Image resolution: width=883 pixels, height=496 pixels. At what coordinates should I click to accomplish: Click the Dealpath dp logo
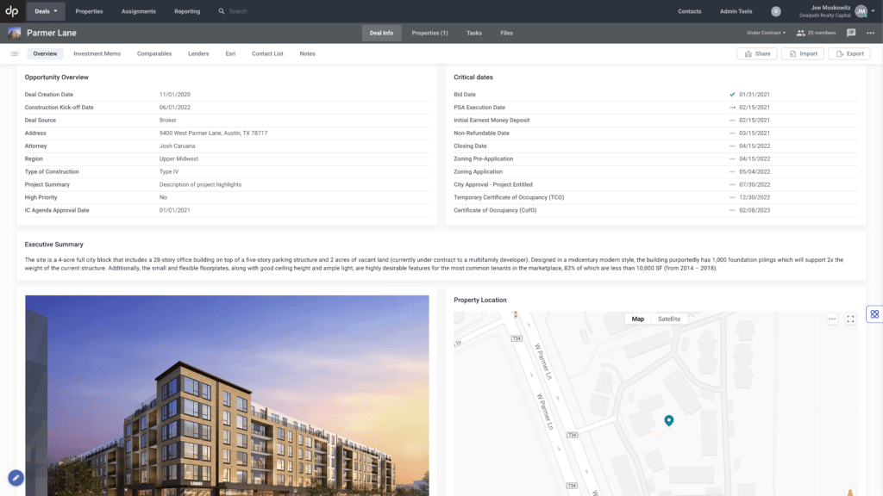click(x=11, y=11)
